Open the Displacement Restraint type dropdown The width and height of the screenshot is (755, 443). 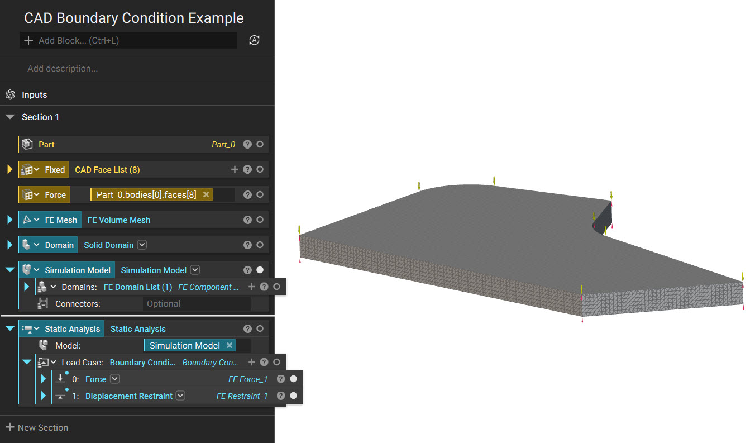pyautogui.click(x=180, y=396)
